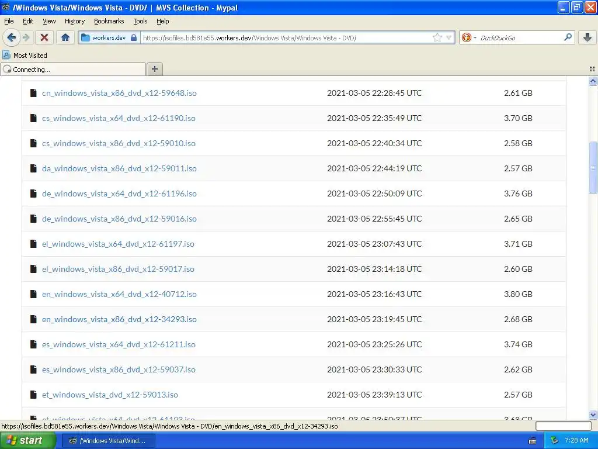Screen dimensions: 598x449
Task: Click the workers.dev site identity folder icon
Action: click(85, 37)
